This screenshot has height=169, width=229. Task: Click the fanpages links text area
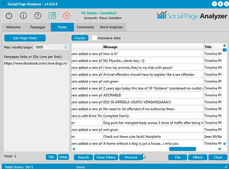point(36,106)
